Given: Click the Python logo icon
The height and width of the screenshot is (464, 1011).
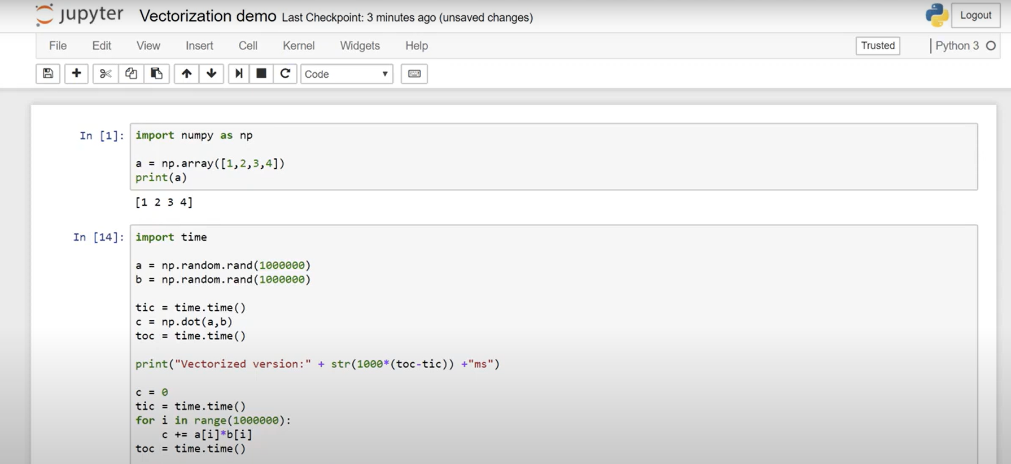Looking at the screenshot, I should click(x=937, y=15).
